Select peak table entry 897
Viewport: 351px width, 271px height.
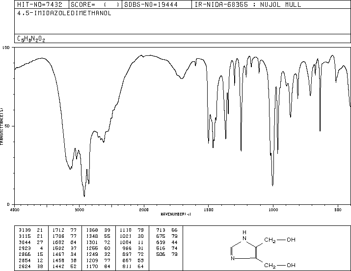tap(127, 254)
